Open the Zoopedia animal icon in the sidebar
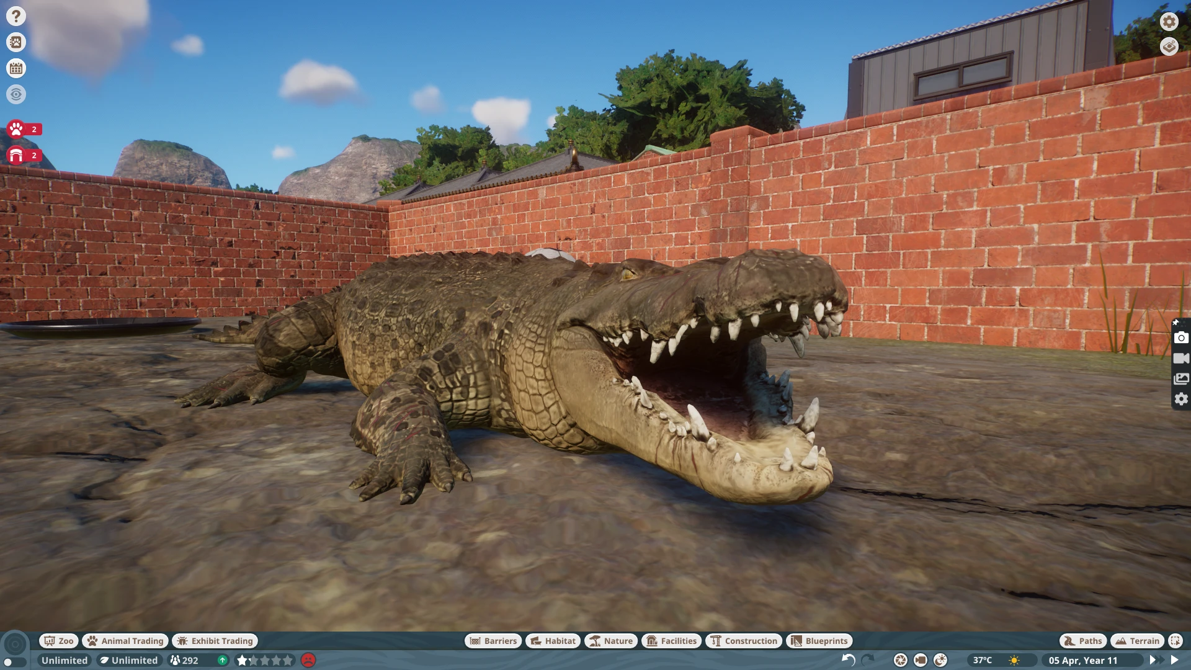 (x=16, y=42)
